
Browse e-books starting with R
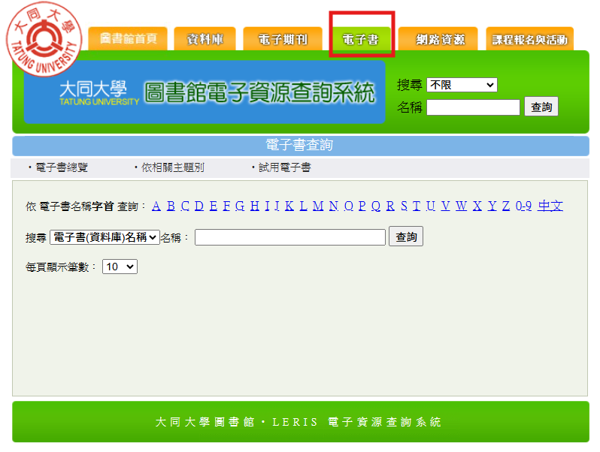(x=390, y=206)
